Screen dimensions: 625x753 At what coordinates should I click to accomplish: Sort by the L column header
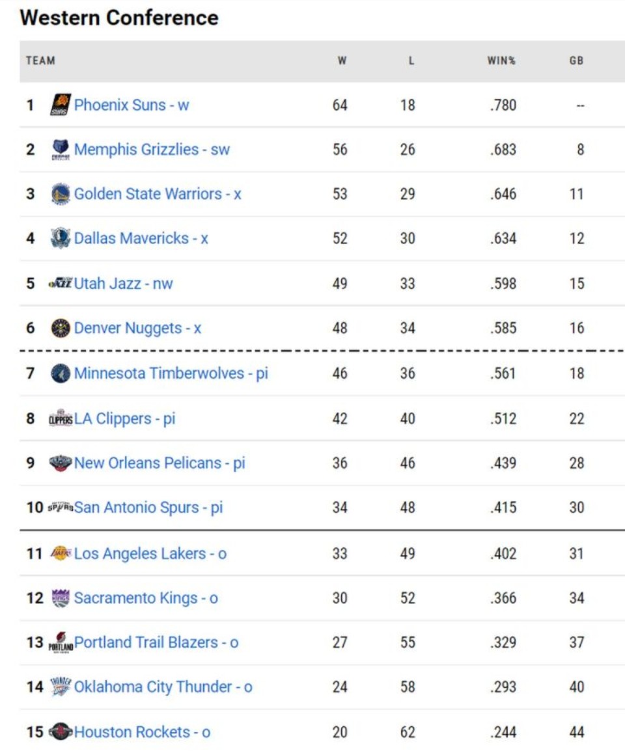point(411,61)
